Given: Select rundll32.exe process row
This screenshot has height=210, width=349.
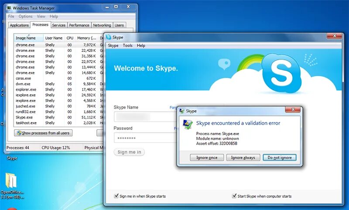Looking at the screenshot, I should click(59, 112).
